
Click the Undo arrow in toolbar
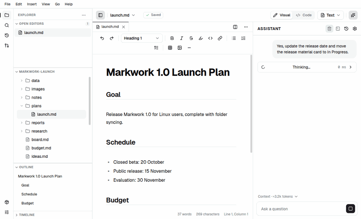pos(102,38)
